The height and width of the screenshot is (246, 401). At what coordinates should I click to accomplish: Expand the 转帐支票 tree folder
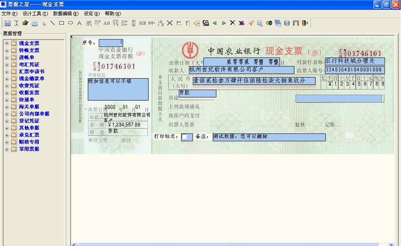7,51
